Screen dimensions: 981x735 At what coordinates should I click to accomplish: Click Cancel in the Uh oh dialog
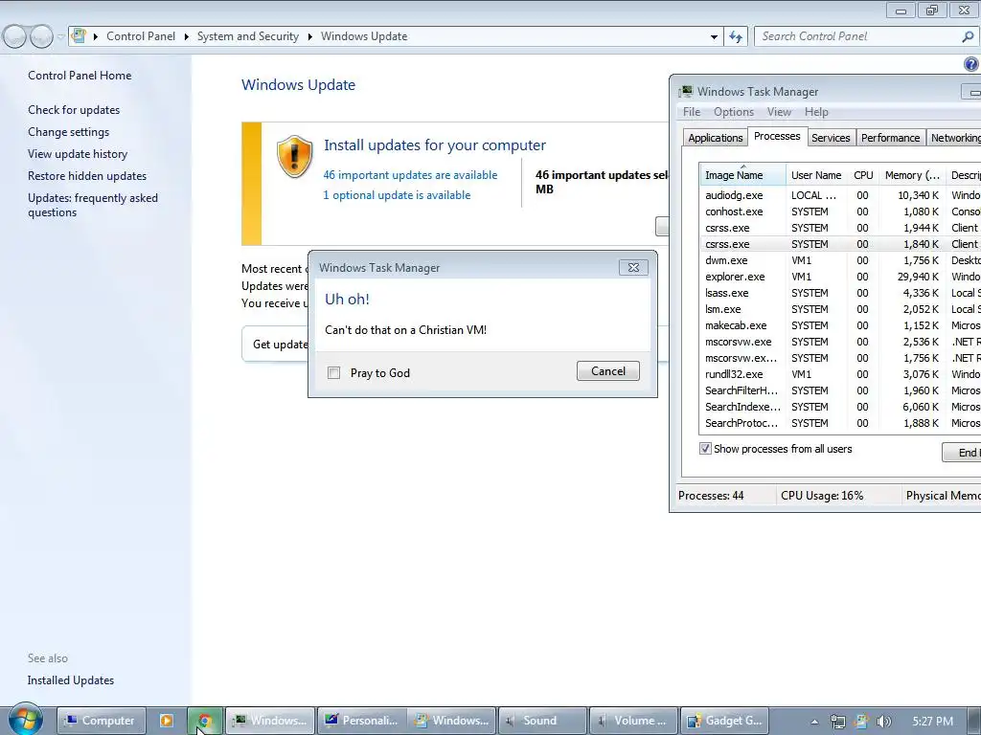tap(608, 371)
